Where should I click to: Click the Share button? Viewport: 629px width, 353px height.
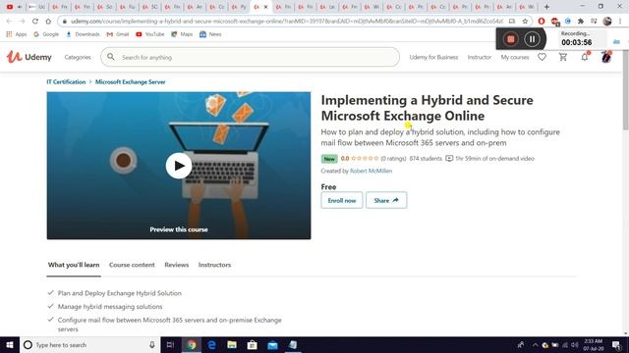point(386,200)
